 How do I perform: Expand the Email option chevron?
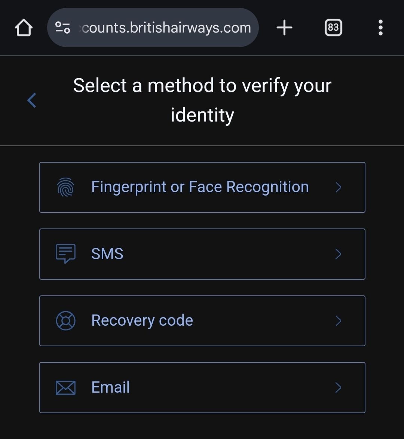(339, 387)
